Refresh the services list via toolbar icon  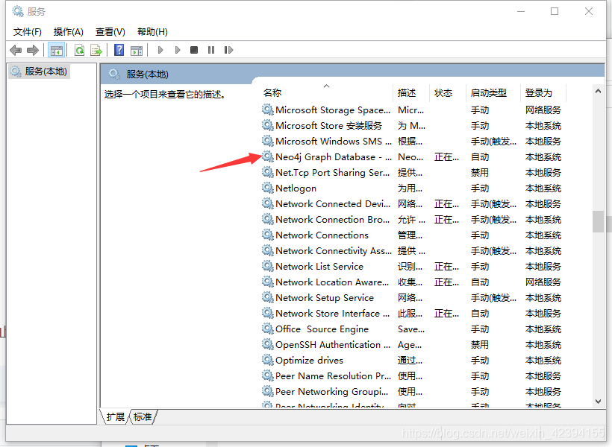coord(79,50)
